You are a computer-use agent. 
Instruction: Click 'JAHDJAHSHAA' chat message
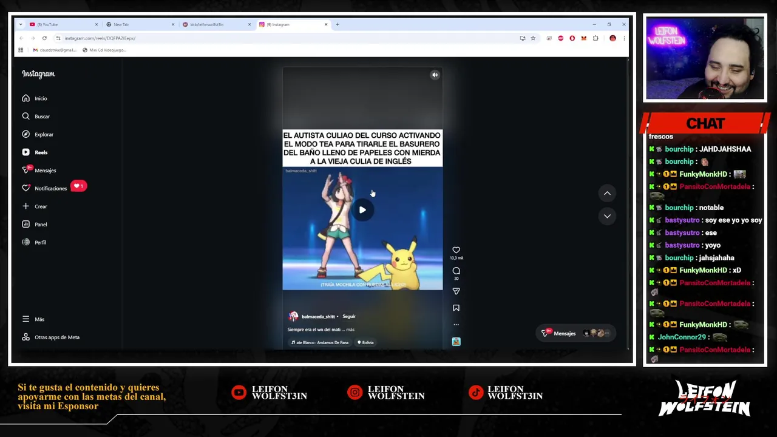725,149
